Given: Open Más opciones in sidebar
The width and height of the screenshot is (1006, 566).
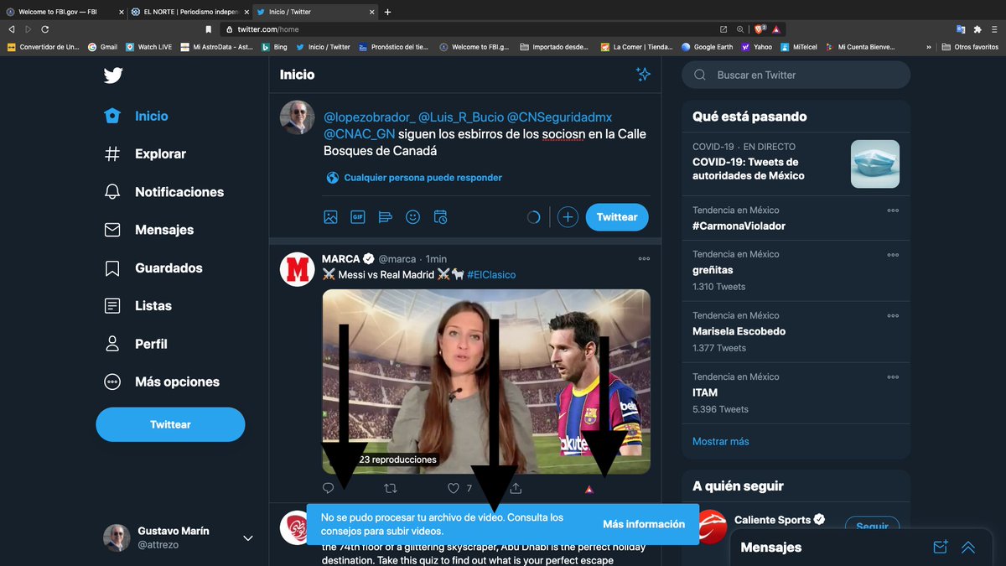Looking at the screenshot, I should (162, 382).
